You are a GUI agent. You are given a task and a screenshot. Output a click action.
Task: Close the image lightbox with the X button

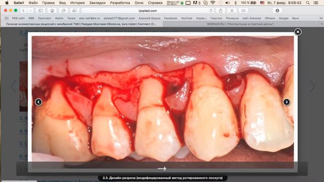[298, 32]
